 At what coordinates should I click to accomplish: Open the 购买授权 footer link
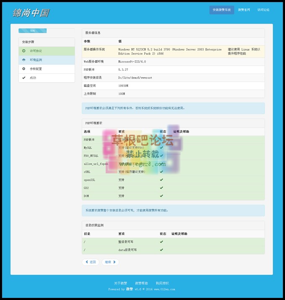(x=162, y=283)
